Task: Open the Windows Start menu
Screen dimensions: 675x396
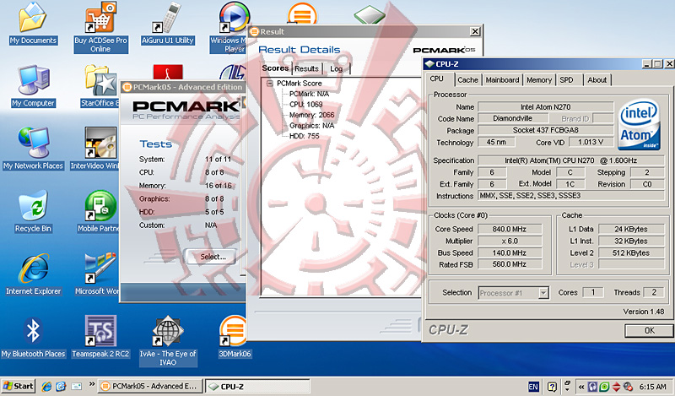Action: [x=18, y=386]
